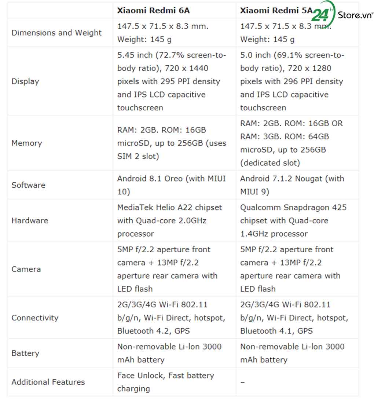374x406 pixels.
Task: Click the "Software" row label
Action: click(x=29, y=185)
